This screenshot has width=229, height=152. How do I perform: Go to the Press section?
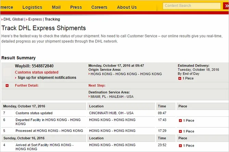point(76,7)
